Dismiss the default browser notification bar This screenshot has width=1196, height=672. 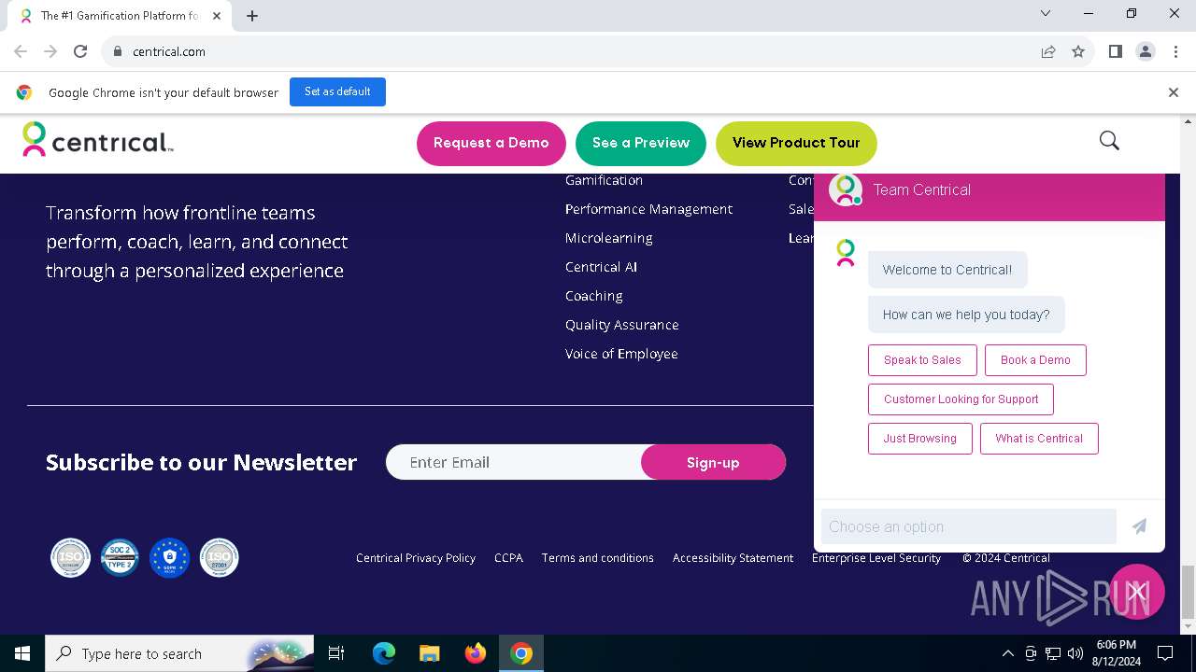[1174, 92]
